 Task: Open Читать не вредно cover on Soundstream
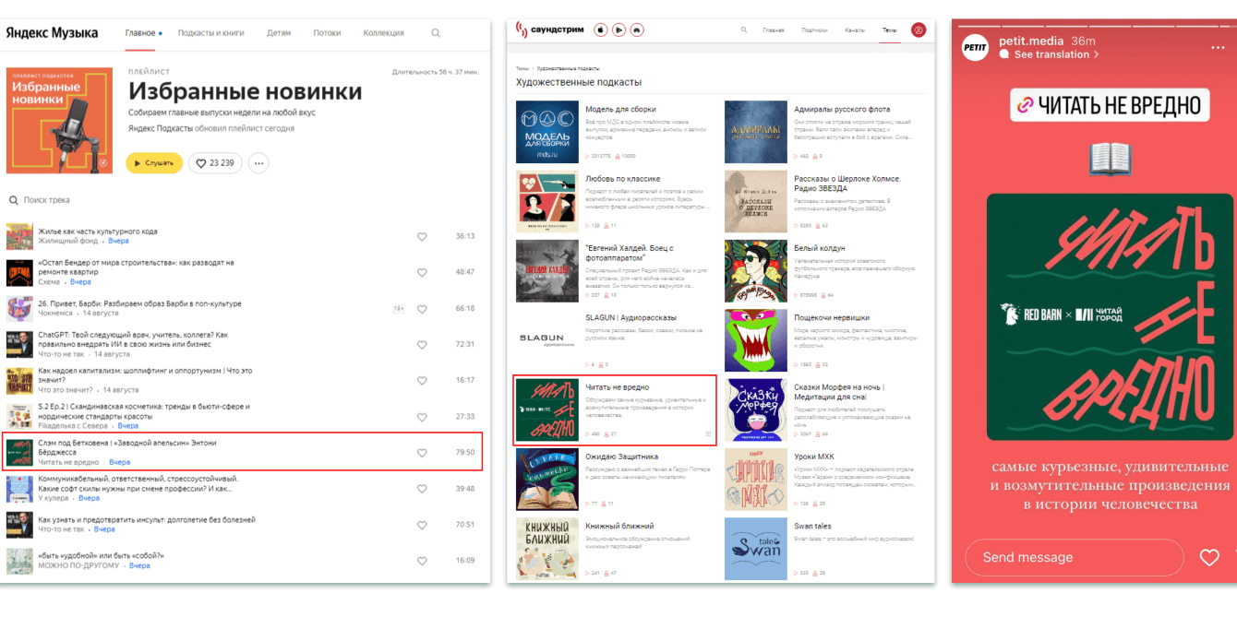(547, 410)
